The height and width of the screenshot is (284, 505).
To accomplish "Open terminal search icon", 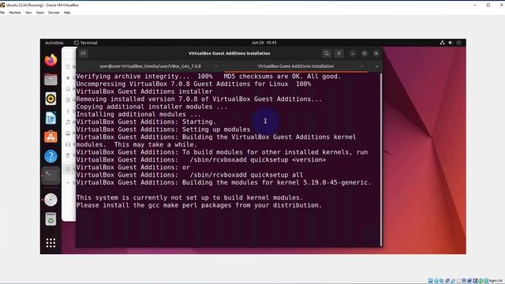I will tap(327, 54).
